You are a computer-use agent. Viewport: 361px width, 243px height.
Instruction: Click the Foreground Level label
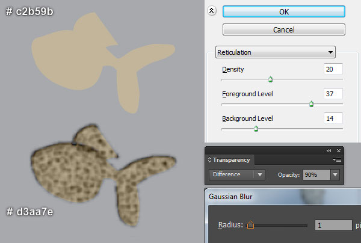247,94
